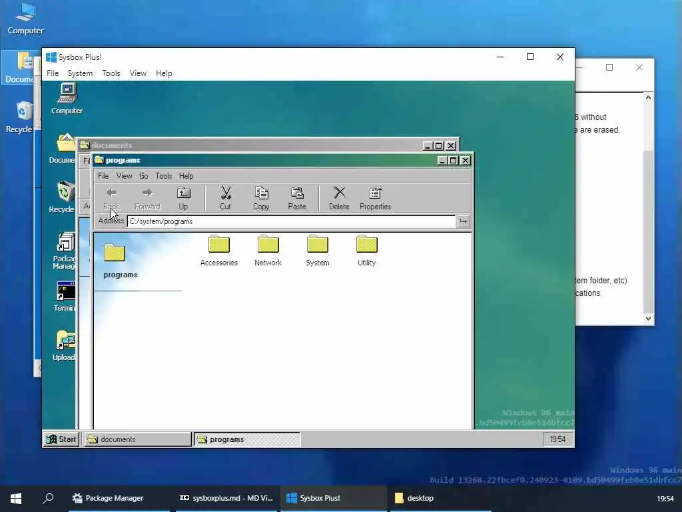
Task: Go Up one folder level
Action: [x=183, y=198]
